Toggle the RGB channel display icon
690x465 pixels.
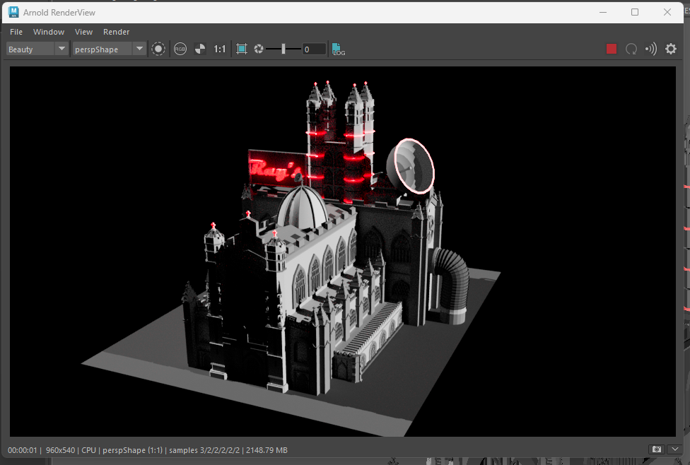(180, 49)
